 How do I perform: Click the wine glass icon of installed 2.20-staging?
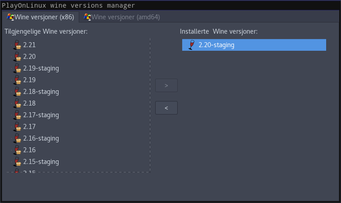pos(192,45)
